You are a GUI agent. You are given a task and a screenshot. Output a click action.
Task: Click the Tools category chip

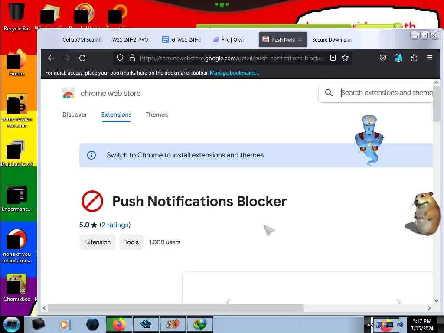click(x=131, y=242)
